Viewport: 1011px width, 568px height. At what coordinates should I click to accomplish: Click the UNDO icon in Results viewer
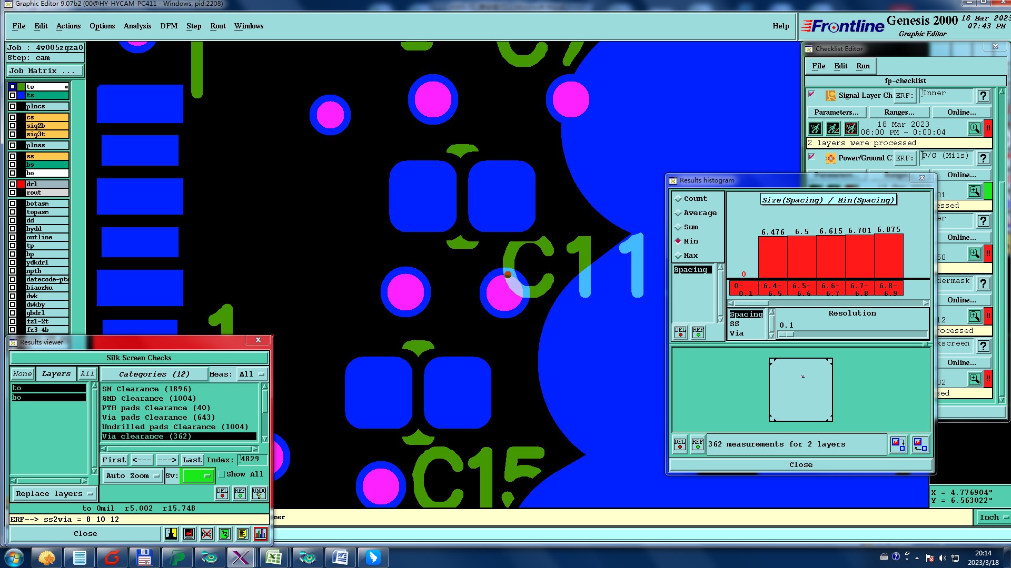tap(259, 493)
